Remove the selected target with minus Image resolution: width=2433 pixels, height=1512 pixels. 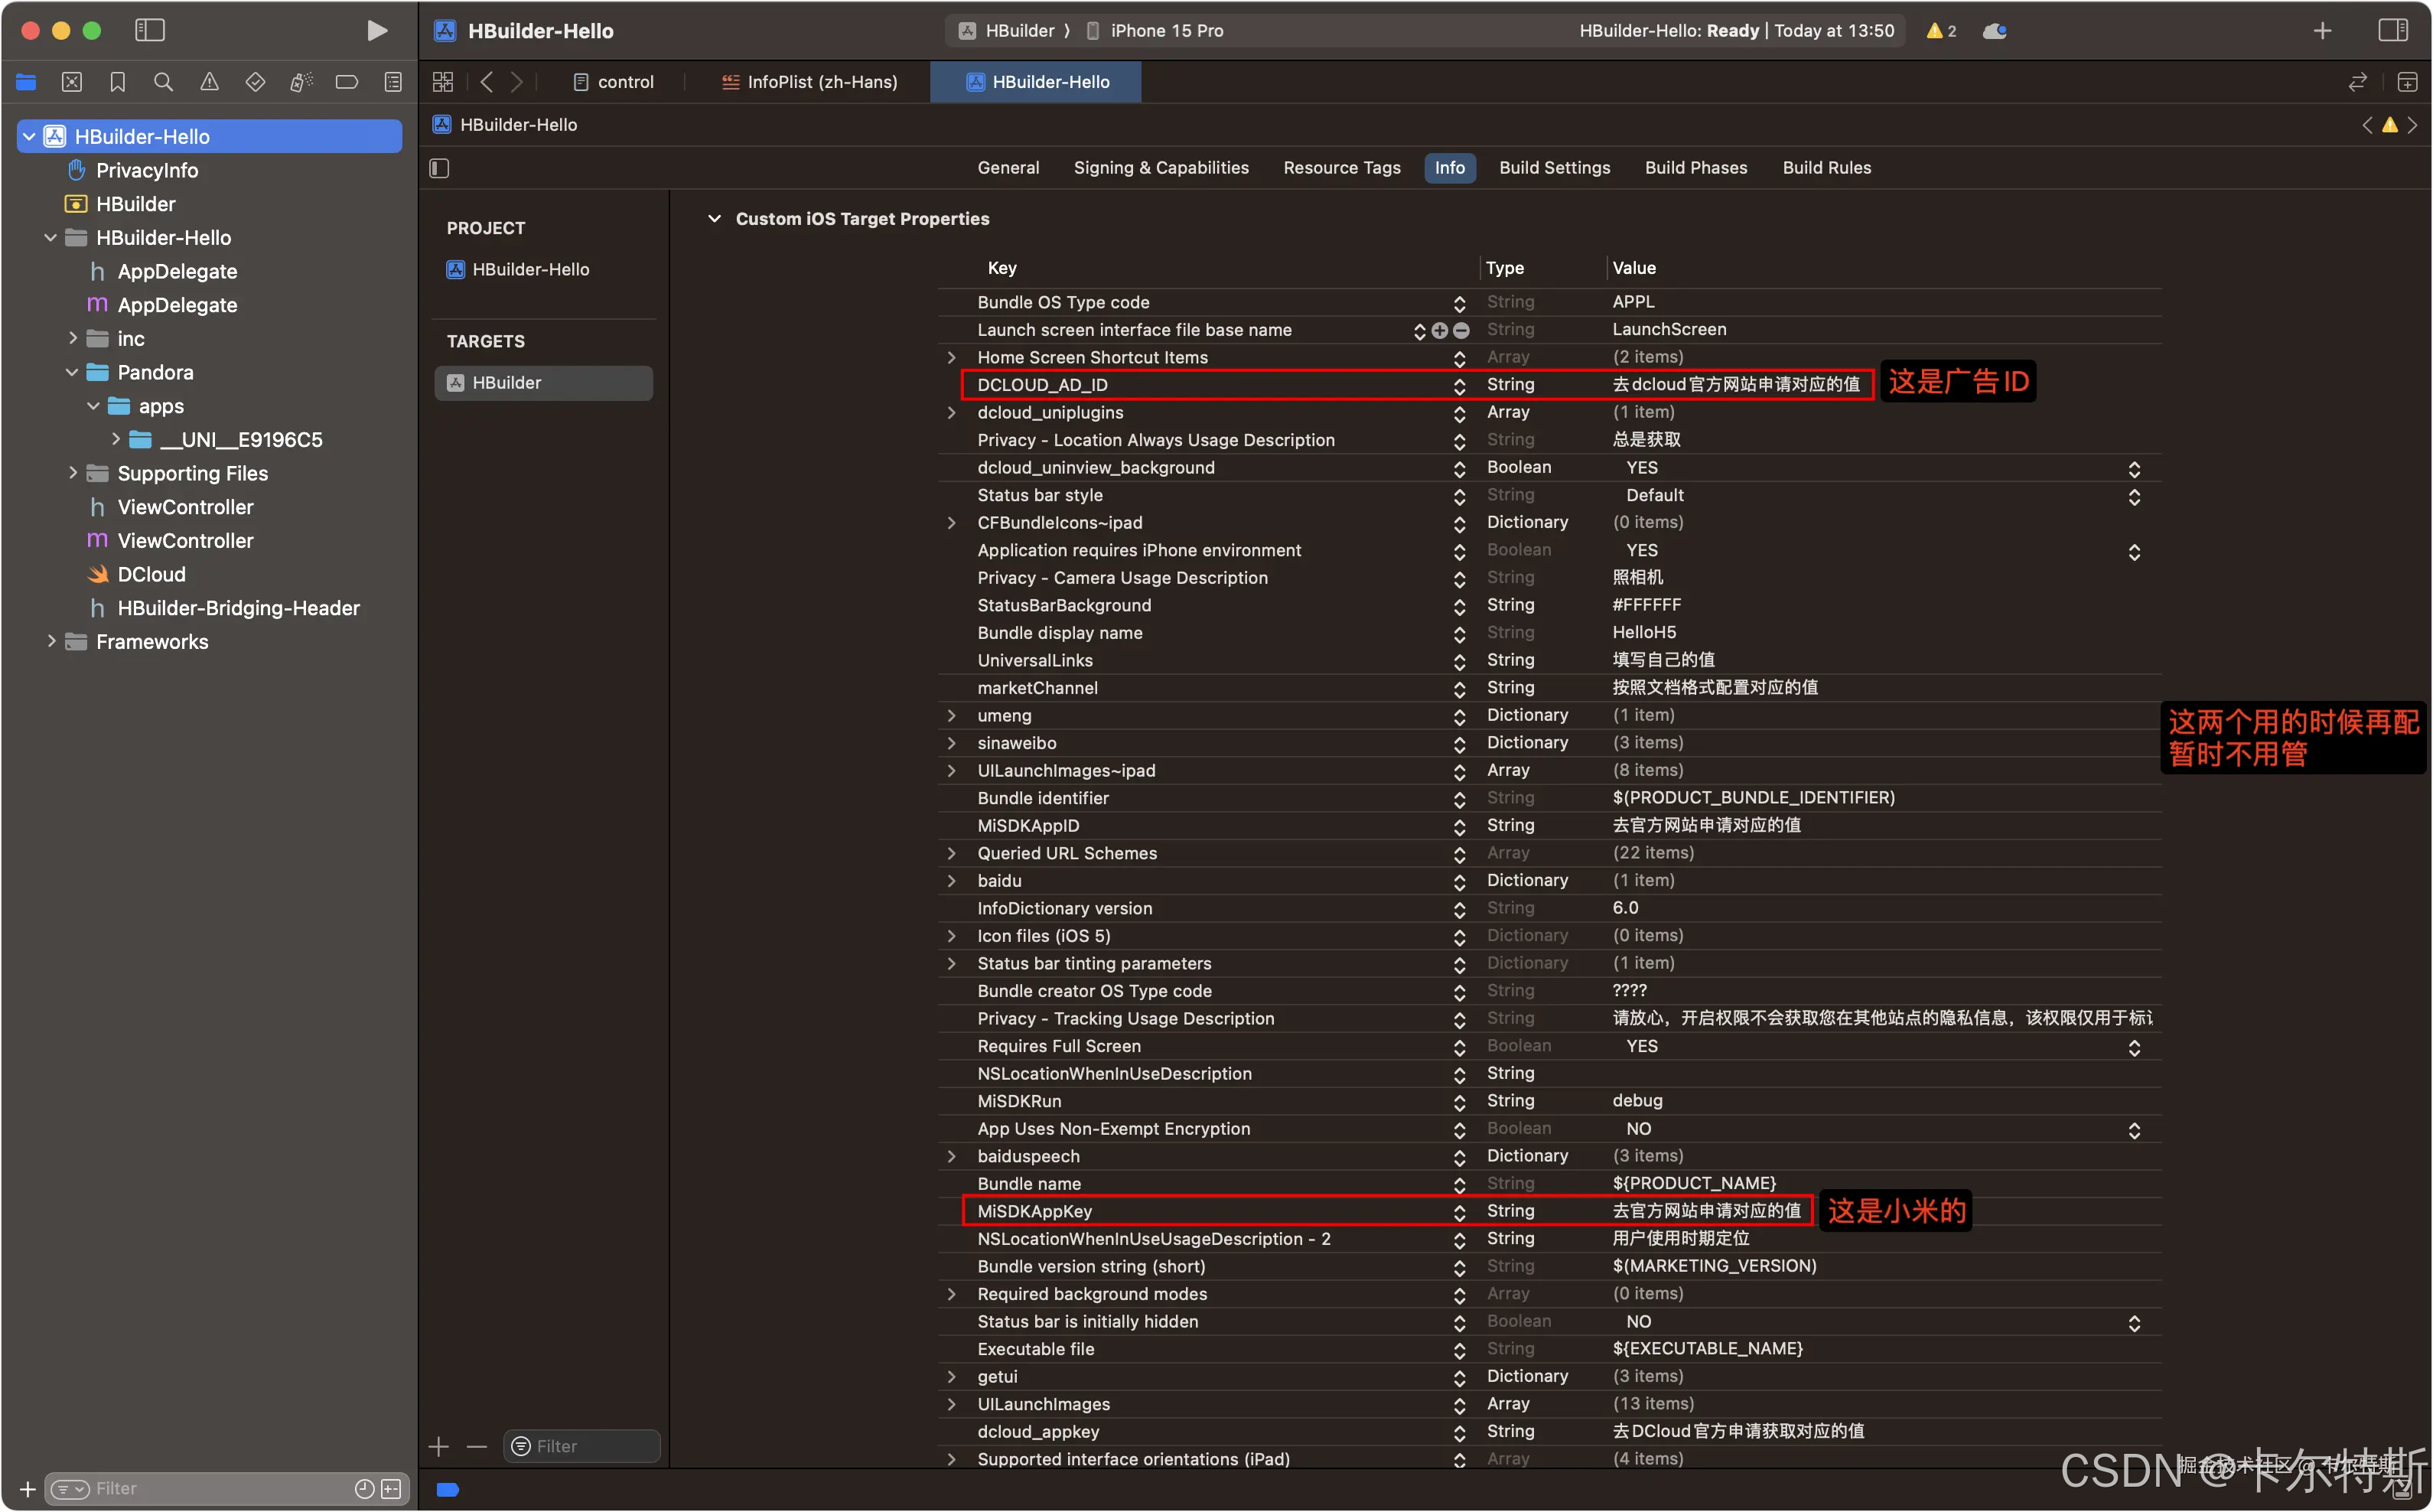(477, 1446)
